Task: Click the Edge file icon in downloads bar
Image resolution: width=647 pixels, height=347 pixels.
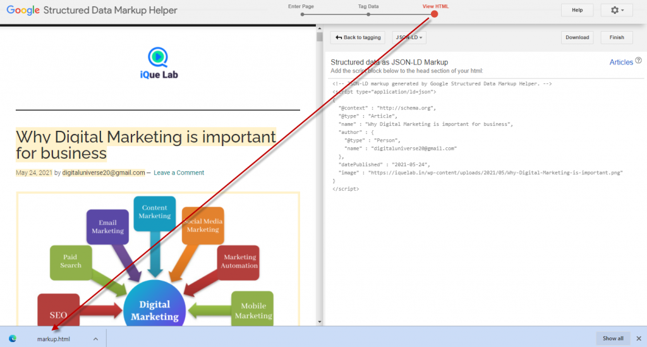Action: [x=13, y=339]
